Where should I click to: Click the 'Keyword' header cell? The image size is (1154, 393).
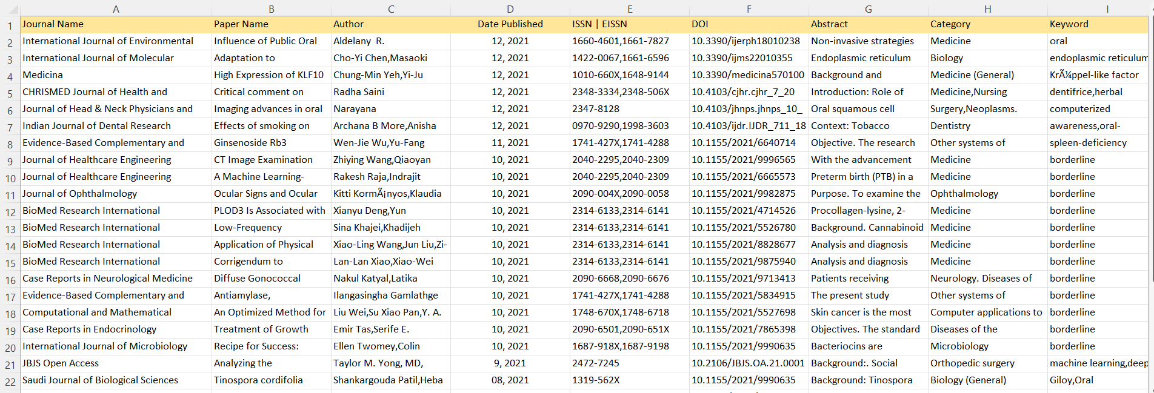tap(1098, 24)
